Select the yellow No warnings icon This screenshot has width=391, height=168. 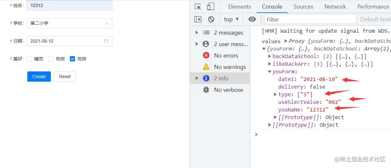point(206,67)
